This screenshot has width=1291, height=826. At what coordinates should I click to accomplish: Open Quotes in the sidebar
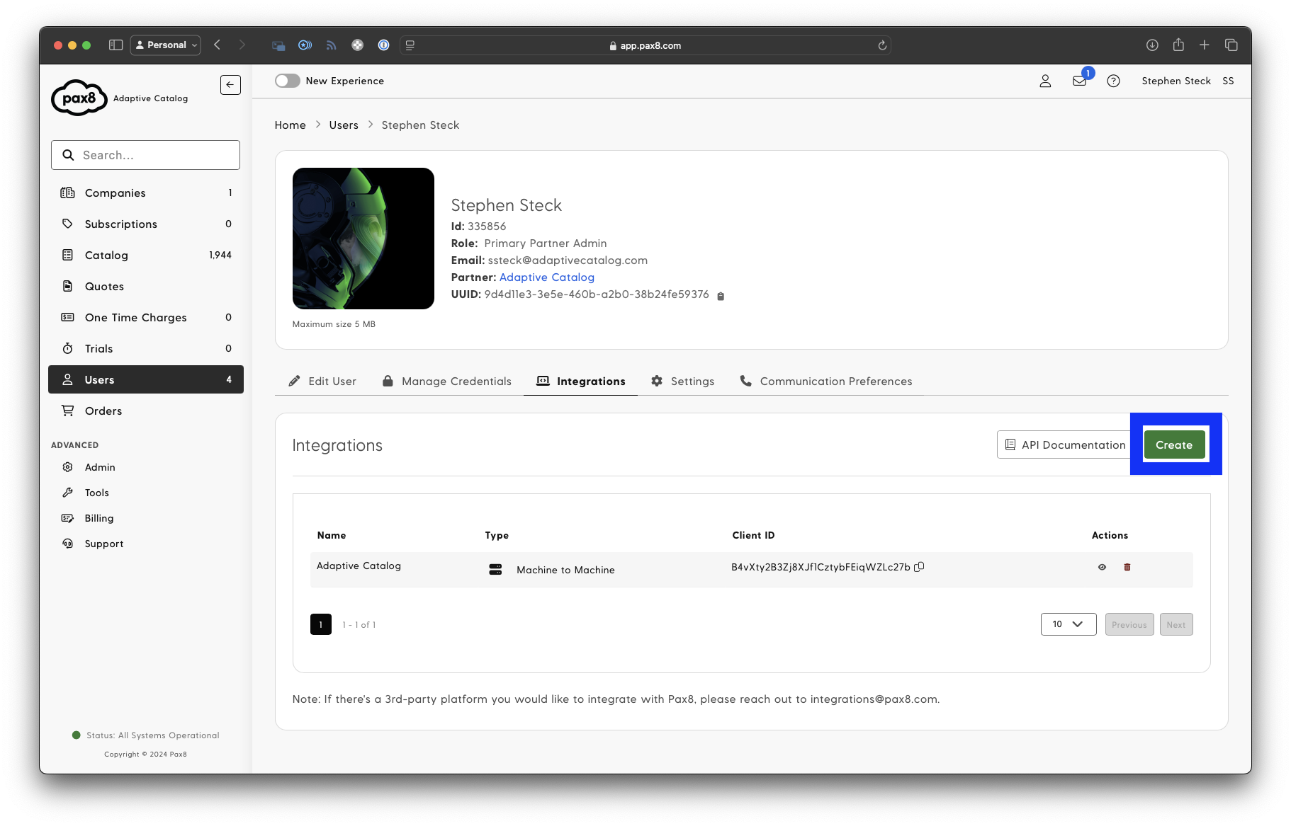coord(146,287)
